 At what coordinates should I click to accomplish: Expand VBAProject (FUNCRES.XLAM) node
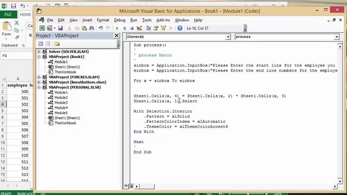pyautogui.click(x=39, y=77)
